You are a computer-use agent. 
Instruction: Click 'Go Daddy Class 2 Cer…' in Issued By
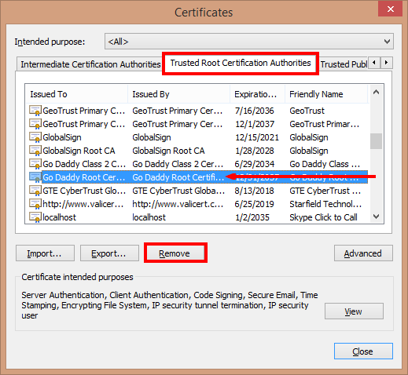click(178, 164)
